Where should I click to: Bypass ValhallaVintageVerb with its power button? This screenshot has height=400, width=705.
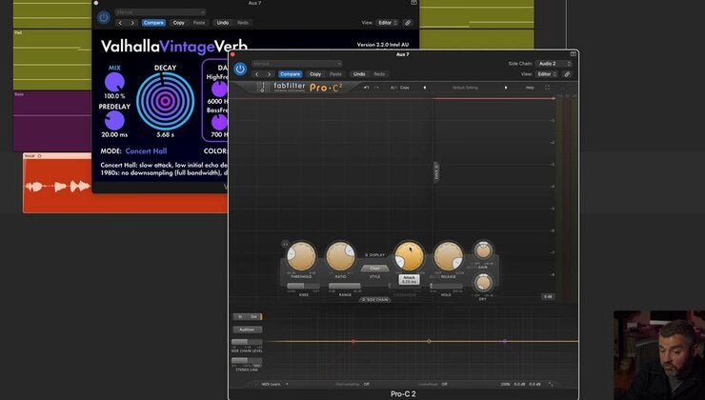pos(104,17)
